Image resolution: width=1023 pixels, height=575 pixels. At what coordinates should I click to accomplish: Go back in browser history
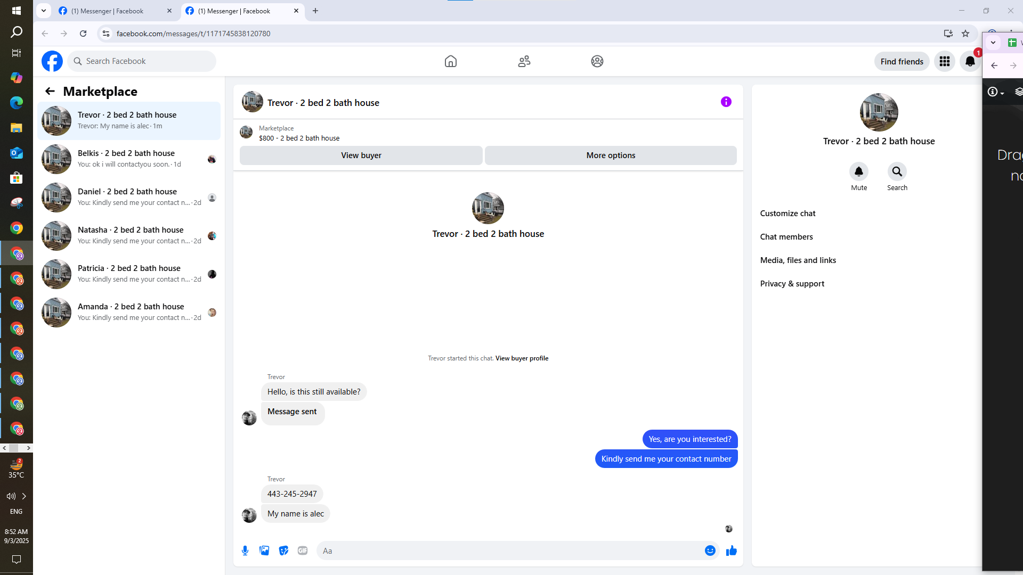45,34
